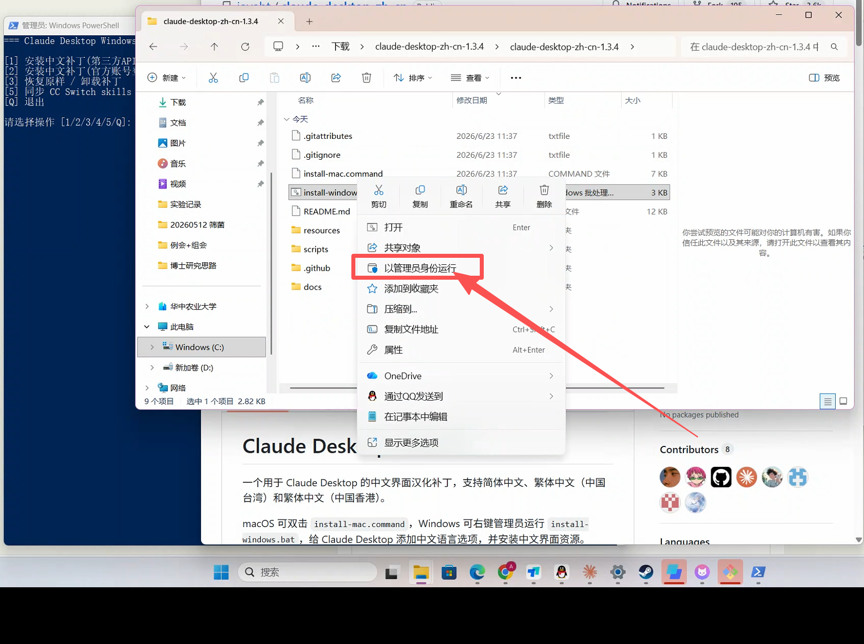Screen dimensions: 864x644
Task: Select 打开 in the context menu
Action: (x=461, y=227)
